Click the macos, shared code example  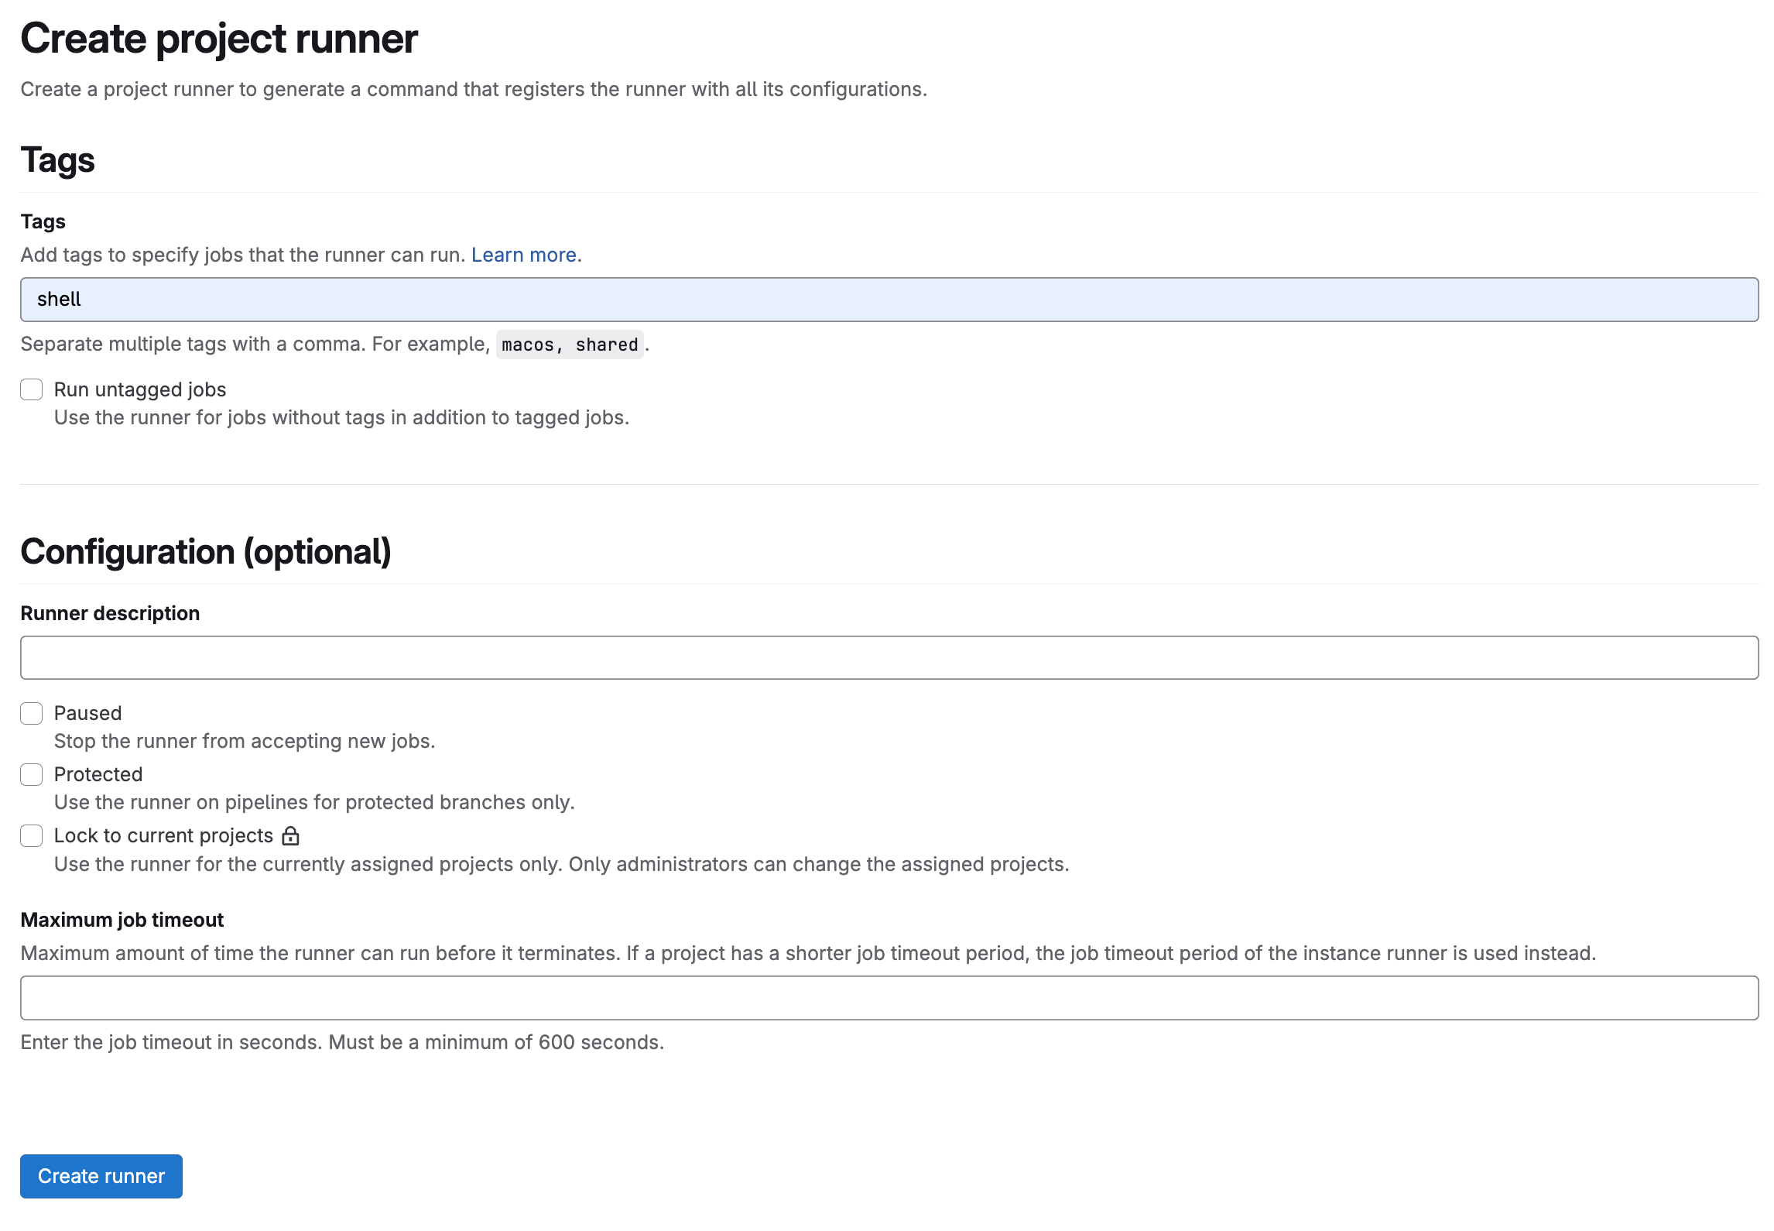coord(570,345)
